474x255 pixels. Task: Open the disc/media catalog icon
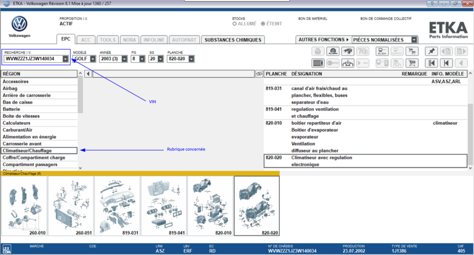tap(333, 52)
